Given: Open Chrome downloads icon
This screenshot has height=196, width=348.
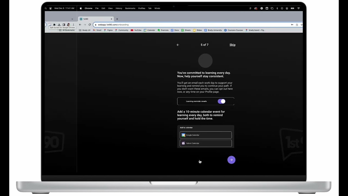Looking at the screenshot, I should 59,25.
